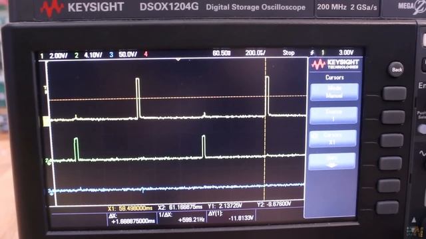Image resolution: width=426 pixels, height=239 pixels.
Task: Tap the red channel 4 indicator
Action: click(x=146, y=54)
